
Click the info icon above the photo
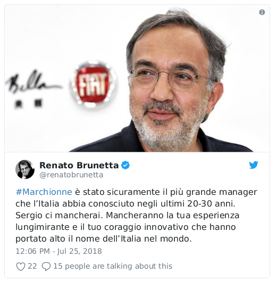coord(262,12)
